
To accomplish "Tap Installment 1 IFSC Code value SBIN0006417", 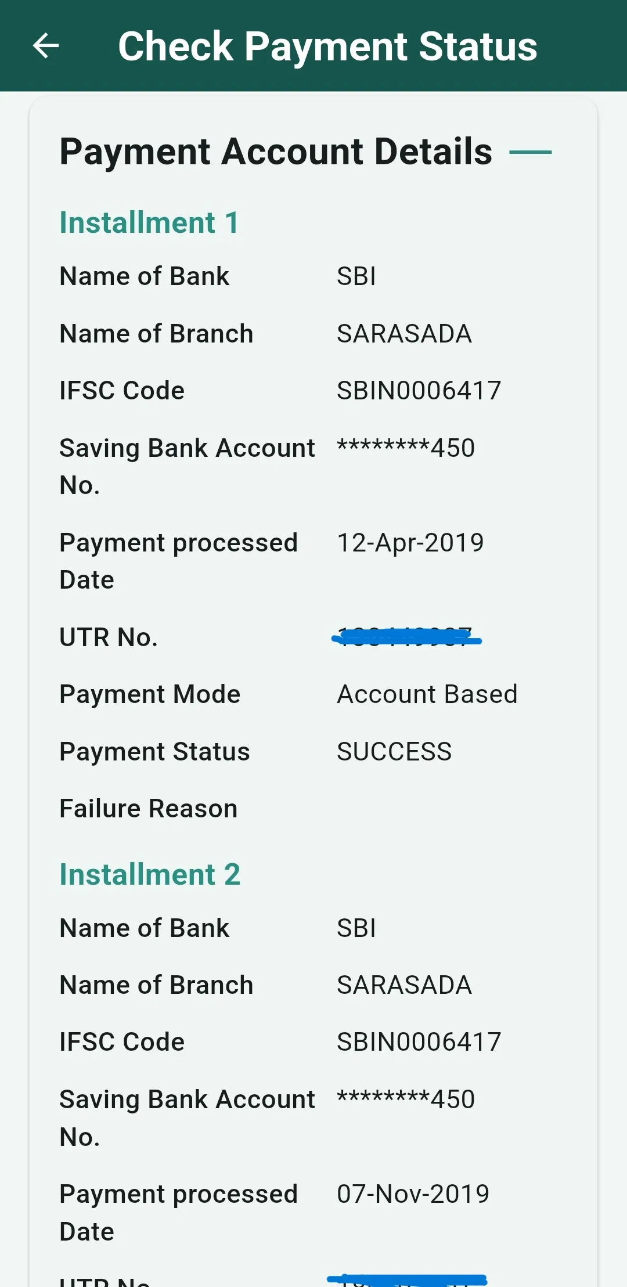I will point(419,391).
